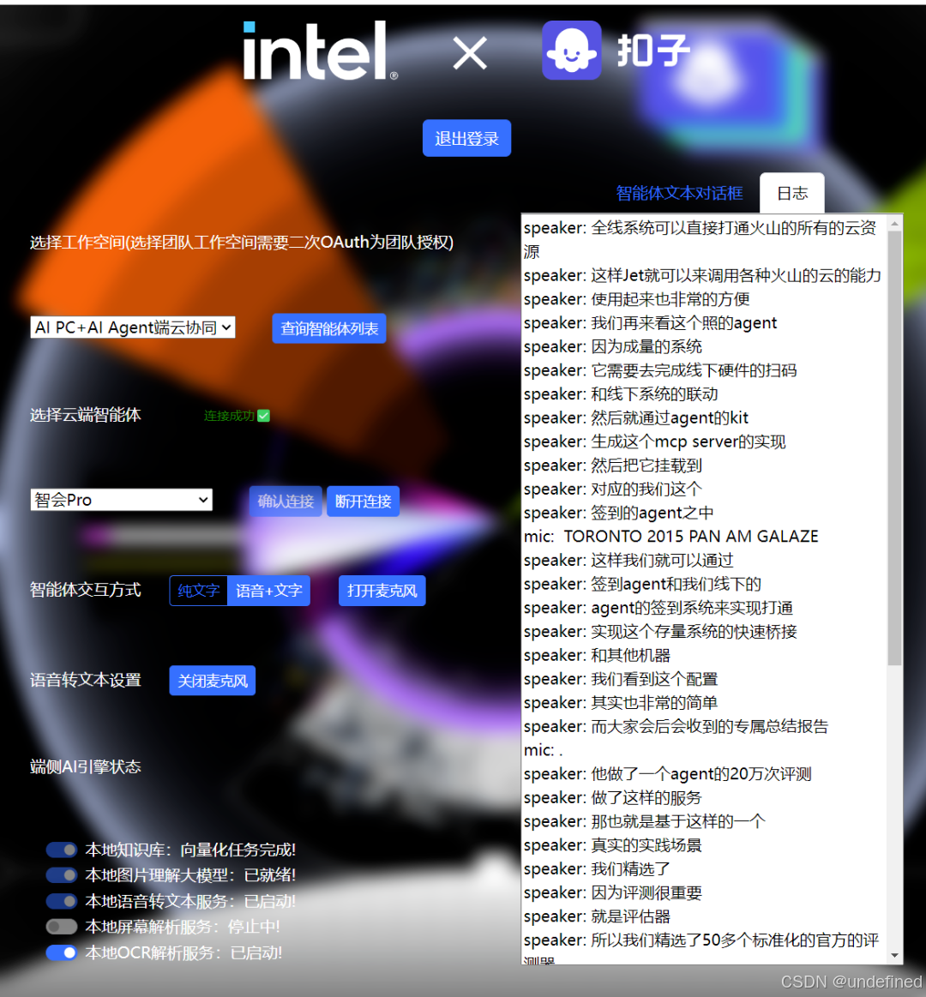Click log line '生成这个mcp server的实现'
This screenshot has height=997, width=926.
[x=654, y=441]
